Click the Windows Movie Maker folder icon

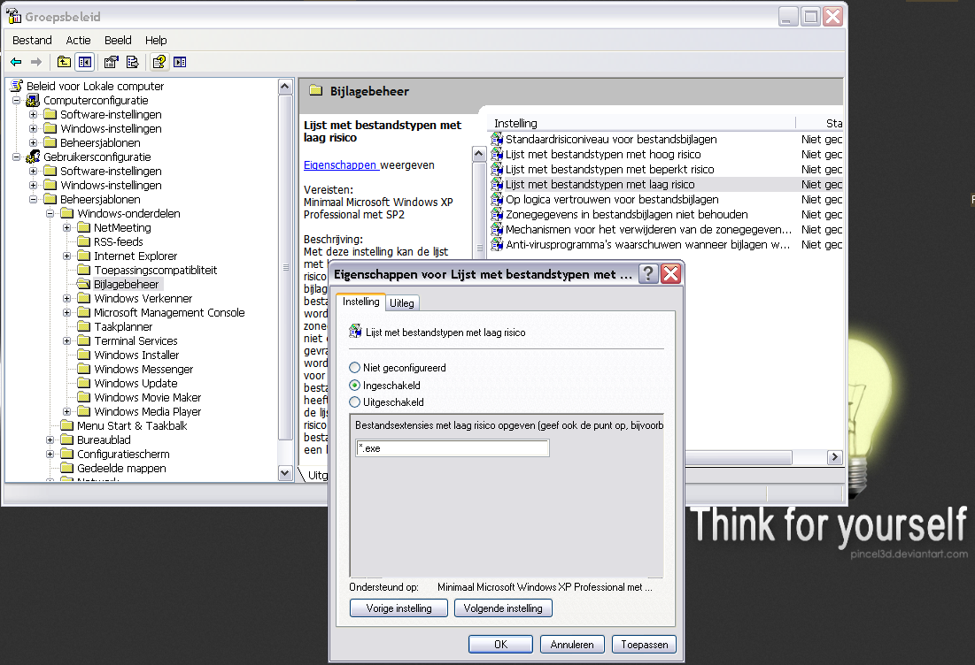(x=83, y=397)
